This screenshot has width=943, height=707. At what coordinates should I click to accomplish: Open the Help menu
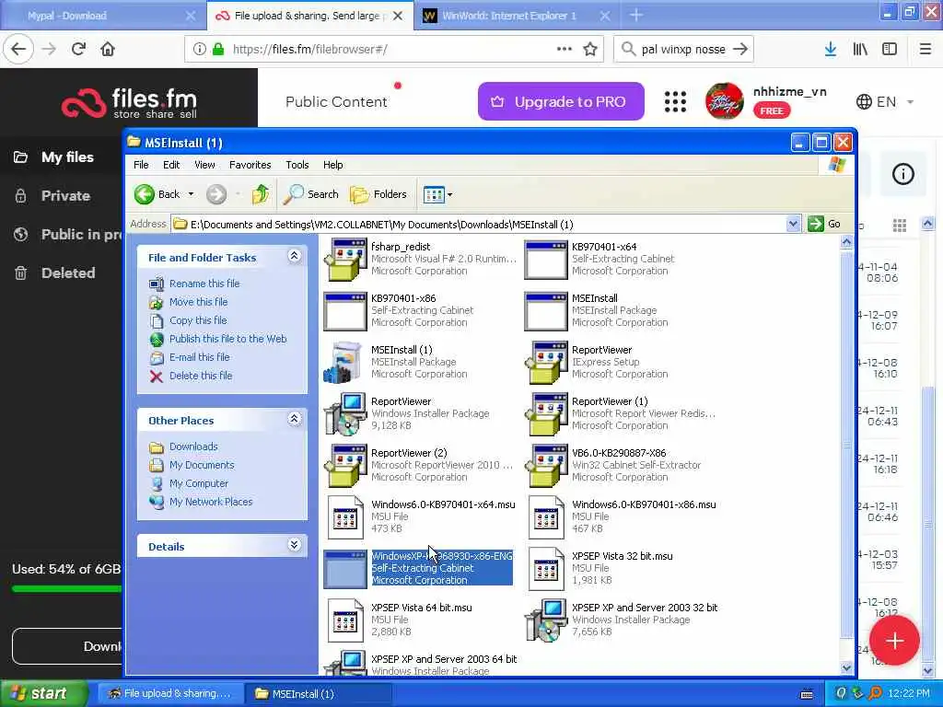(x=332, y=165)
